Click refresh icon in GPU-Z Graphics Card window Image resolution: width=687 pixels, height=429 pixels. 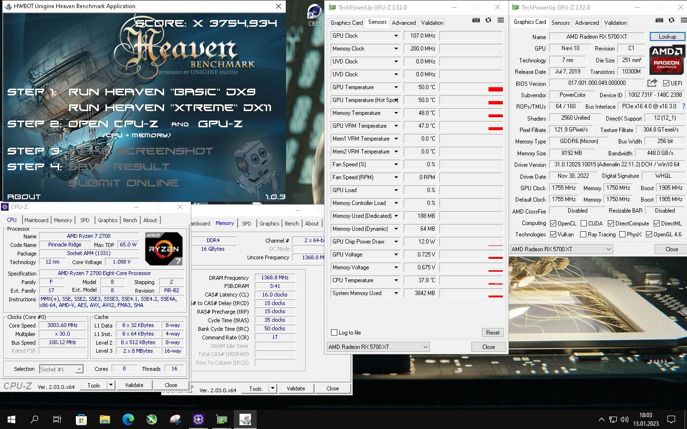coord(671,20)
